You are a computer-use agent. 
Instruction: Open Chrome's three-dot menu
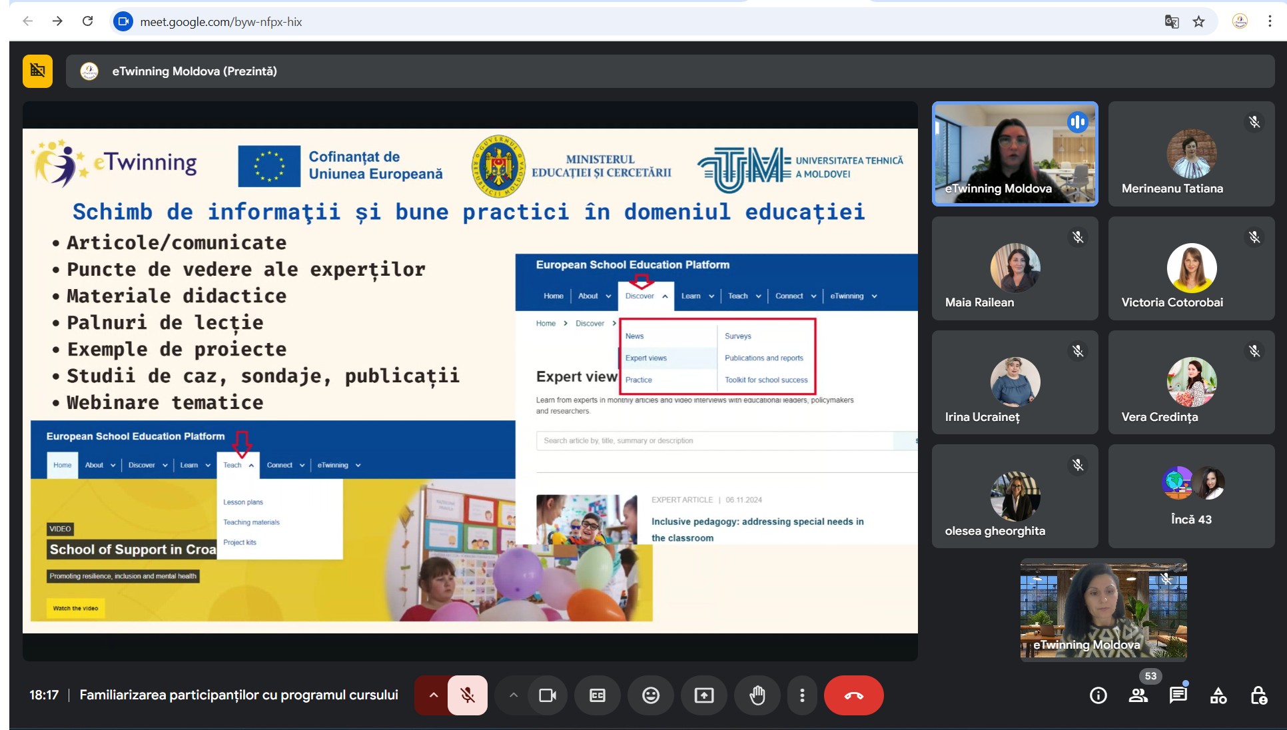[1270, 21]
